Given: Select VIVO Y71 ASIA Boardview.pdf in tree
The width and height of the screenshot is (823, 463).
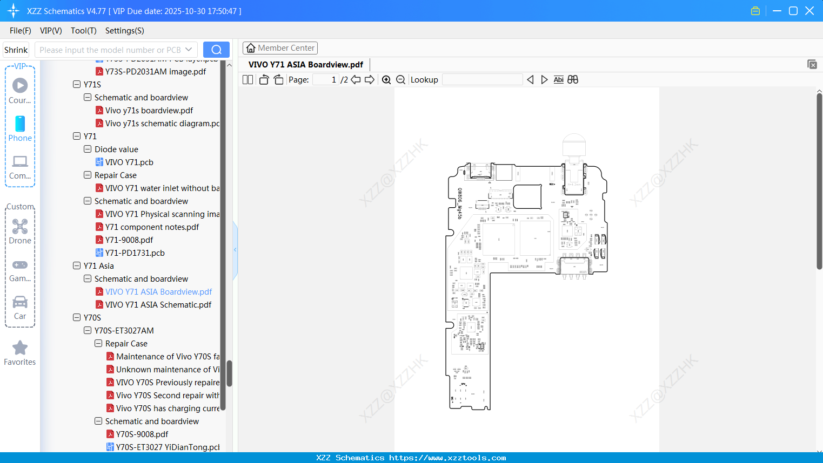Looking at the screenshot, I should (153, 291).
